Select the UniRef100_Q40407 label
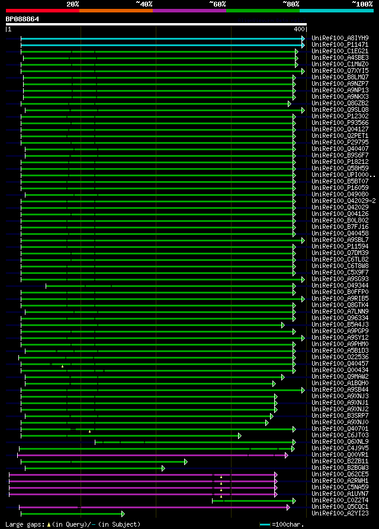 (340, 149)
